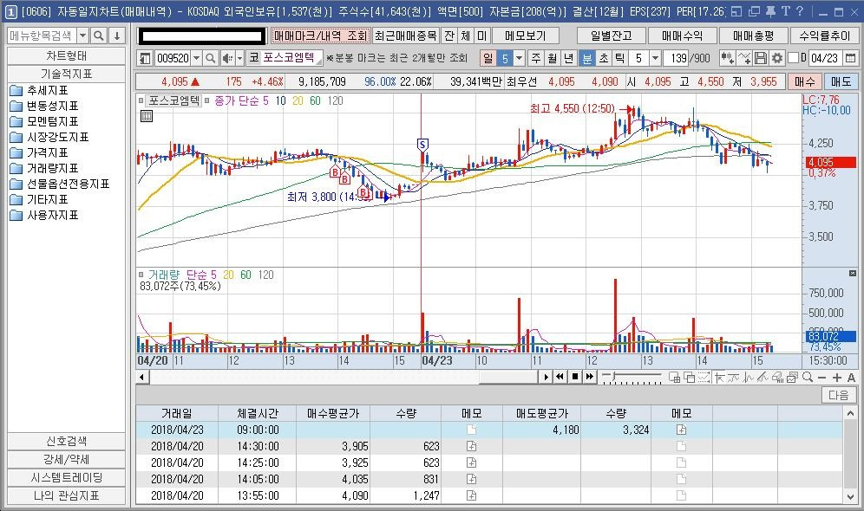Click the red 매수 buy button

pyautogui.click(x=804, y=82)
